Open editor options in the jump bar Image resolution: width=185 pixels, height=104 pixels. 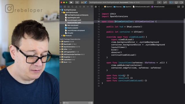pyautogui.click(x=178, y=7)
